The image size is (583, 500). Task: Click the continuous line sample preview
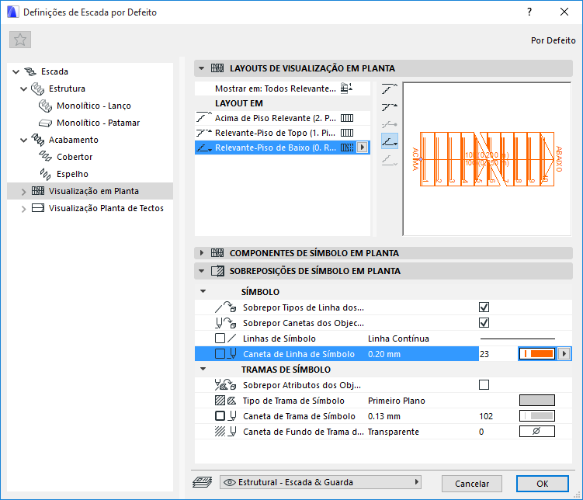[x=518, y=339]
